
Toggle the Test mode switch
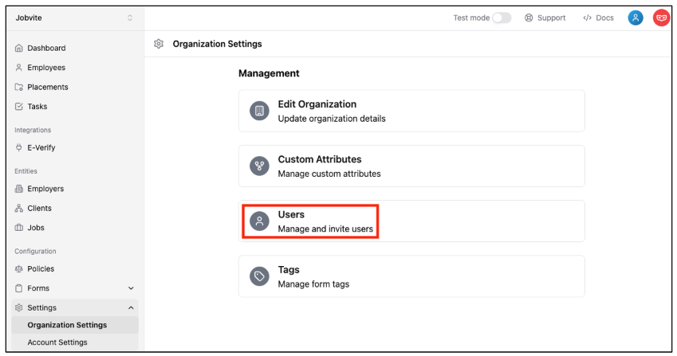pyautogui.click(x=502, y=18)
